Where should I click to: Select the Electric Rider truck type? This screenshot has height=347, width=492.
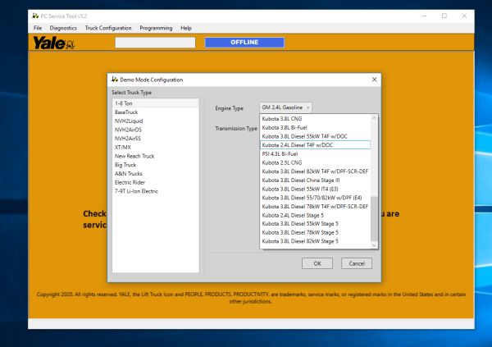[x=156, y=182]
